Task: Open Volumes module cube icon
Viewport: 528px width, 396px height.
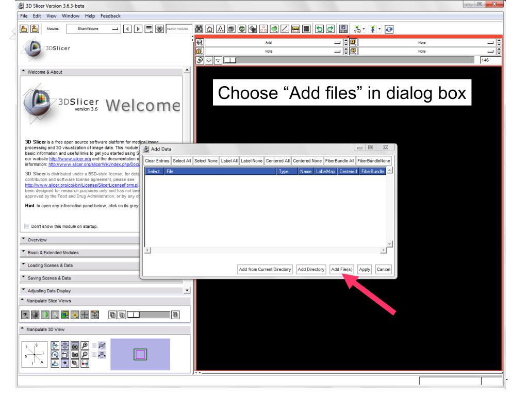Action: (x=231, y=29)
